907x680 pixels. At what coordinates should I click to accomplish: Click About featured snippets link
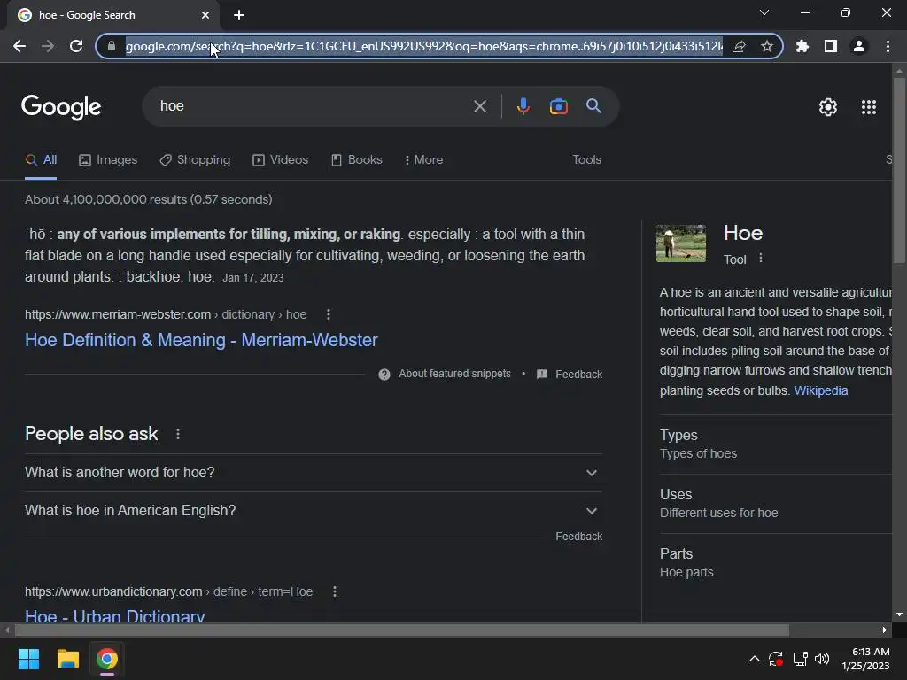454,375
